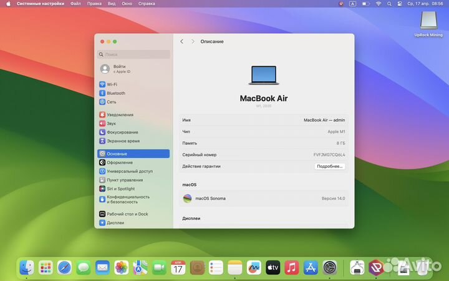
Task: Open the UpRock Mining disk on desktop
Action: tap(428, 24)
